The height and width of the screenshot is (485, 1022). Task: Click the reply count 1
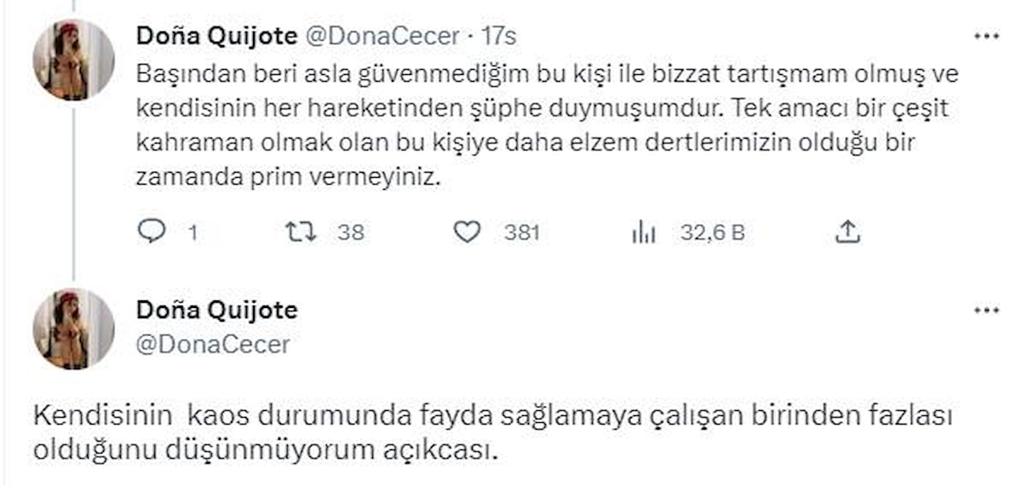(191, 232)
